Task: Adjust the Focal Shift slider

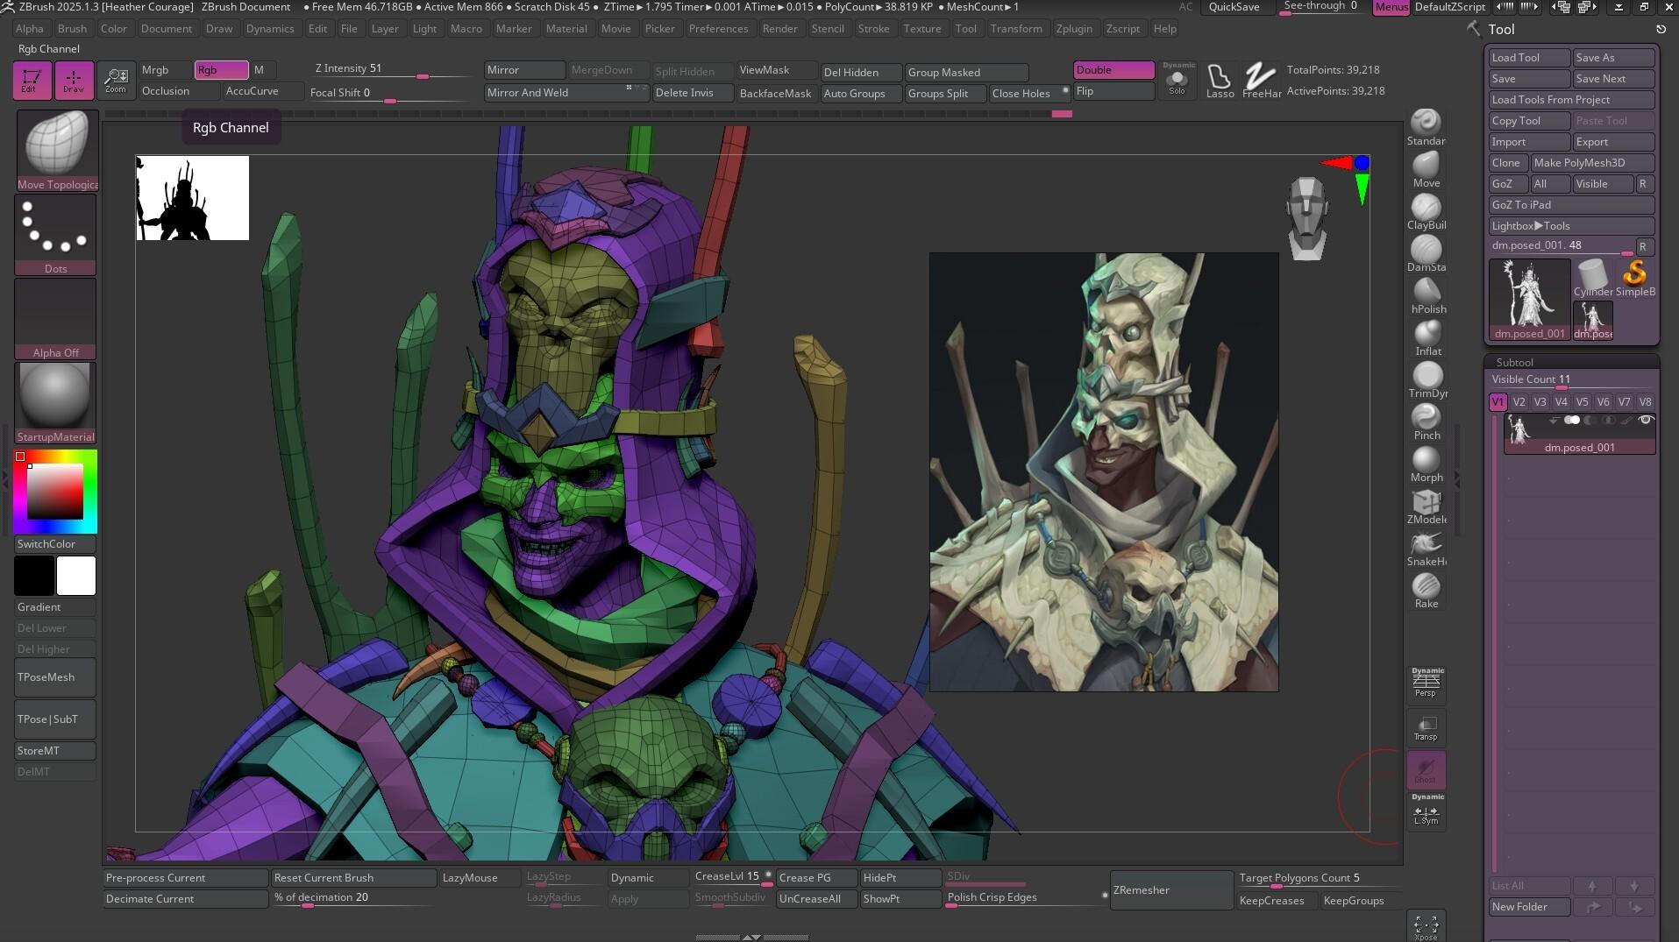Action: (x=393, y=93)
